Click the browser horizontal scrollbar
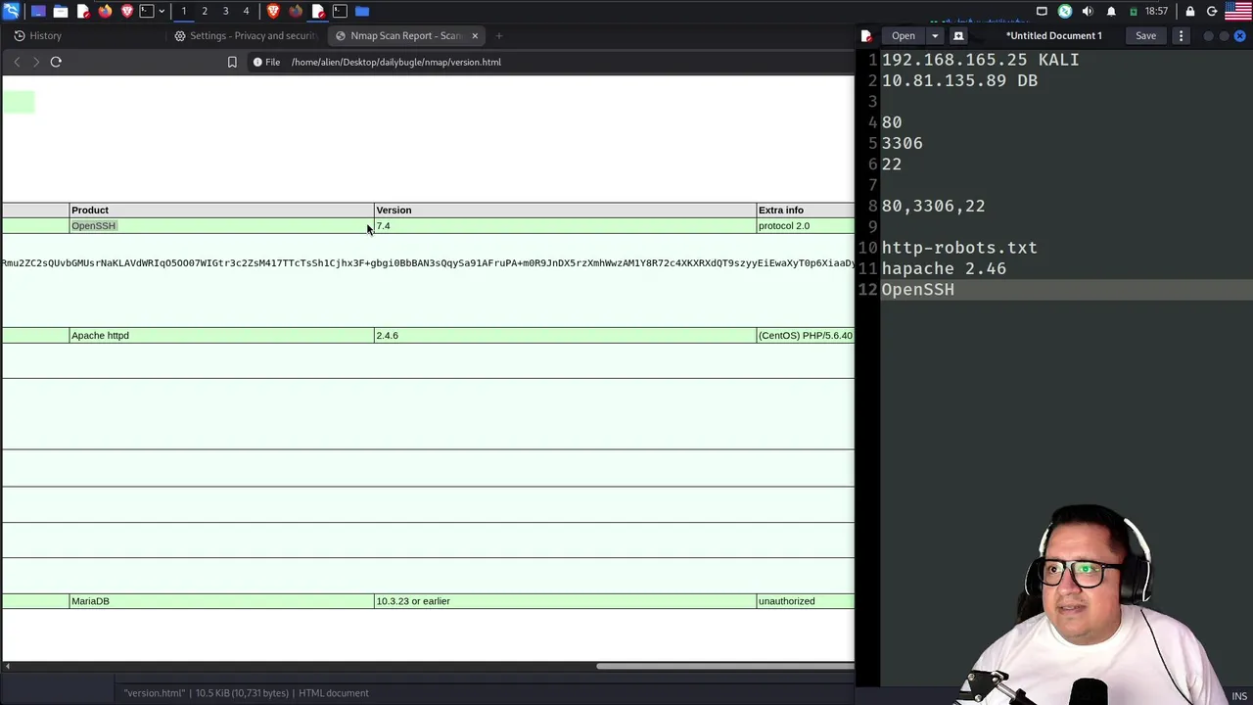 (724, 667)
